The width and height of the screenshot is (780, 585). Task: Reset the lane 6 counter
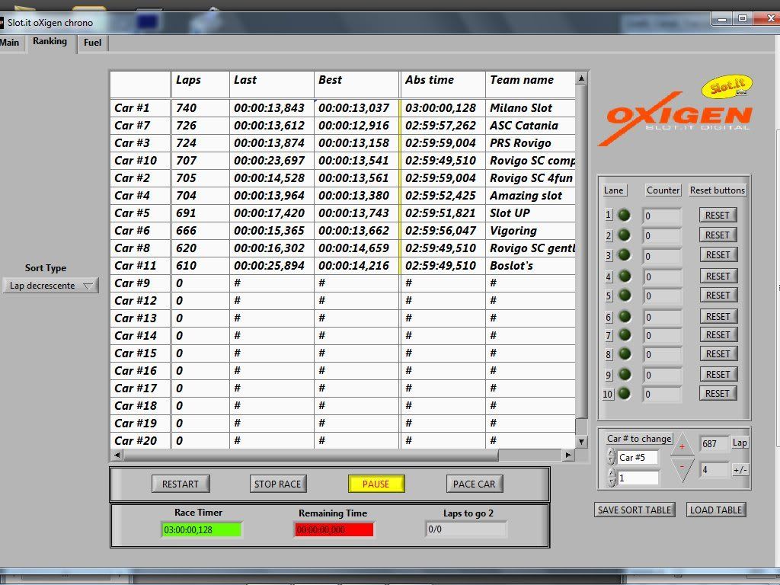(x=718, y=316)
